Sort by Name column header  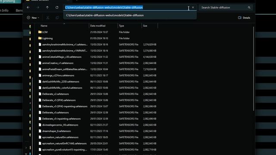44,26
